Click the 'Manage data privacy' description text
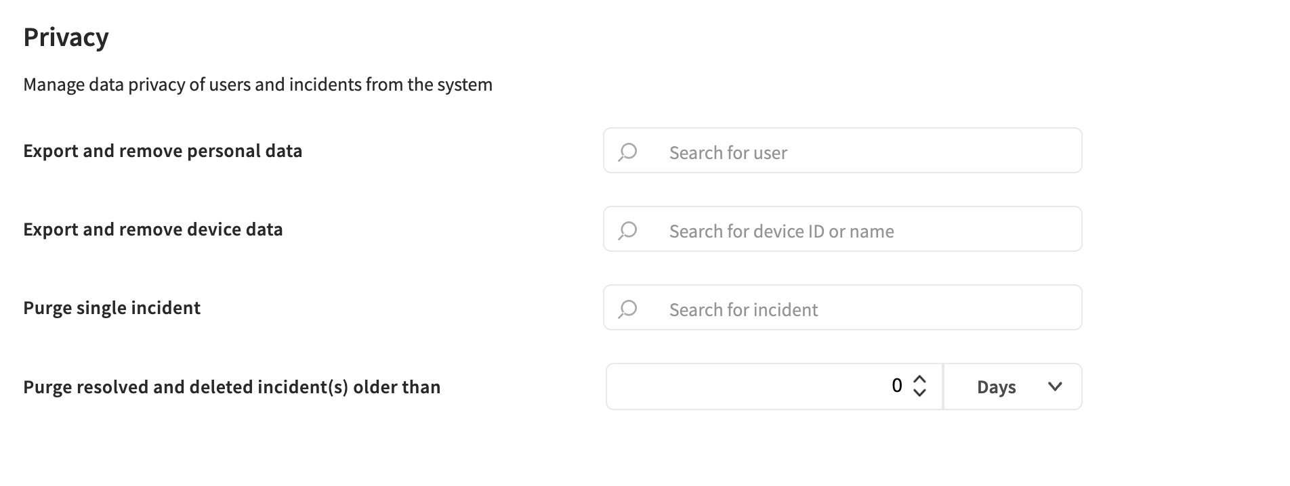Viewport: 1290px width, 486px height. tap(257, 85)
